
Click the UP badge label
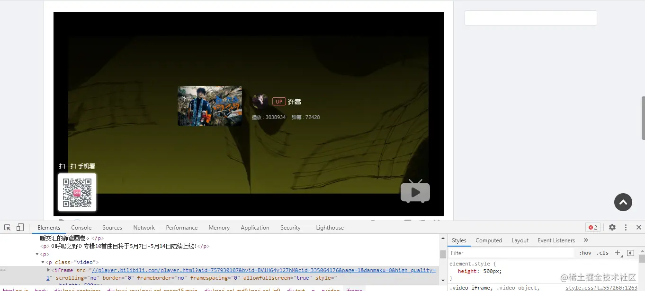point(279,102)
